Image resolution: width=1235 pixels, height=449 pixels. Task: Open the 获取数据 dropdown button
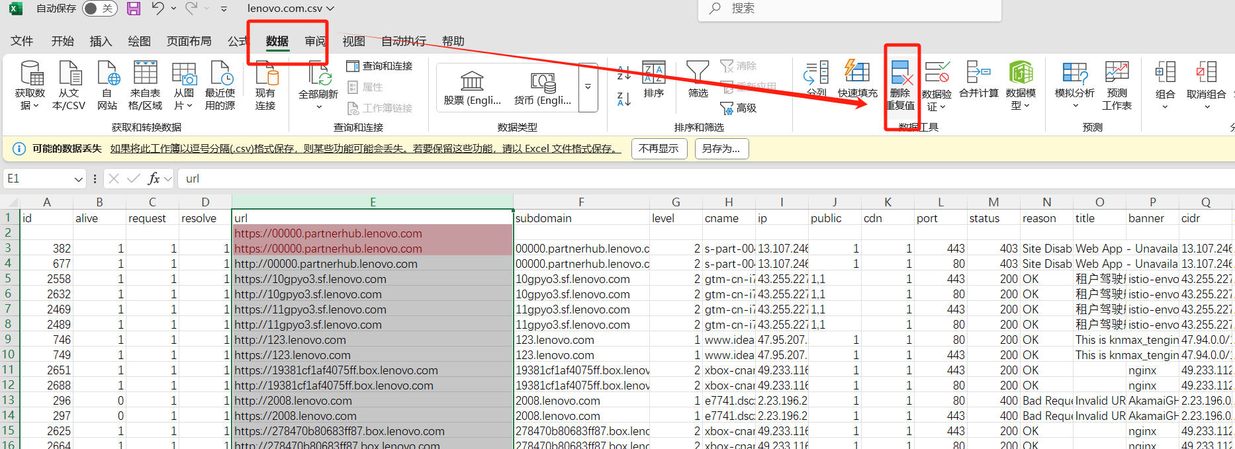pos(30,85)
